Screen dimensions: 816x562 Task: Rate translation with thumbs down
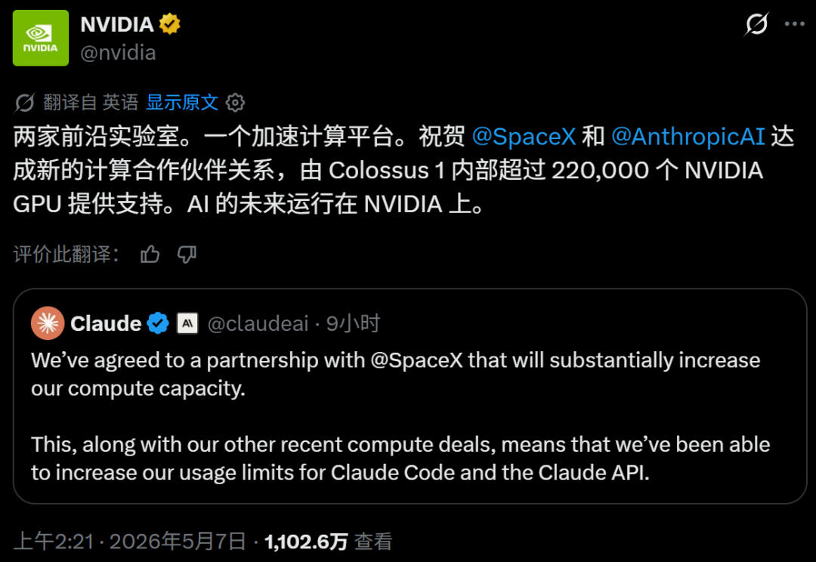[187, 255]
